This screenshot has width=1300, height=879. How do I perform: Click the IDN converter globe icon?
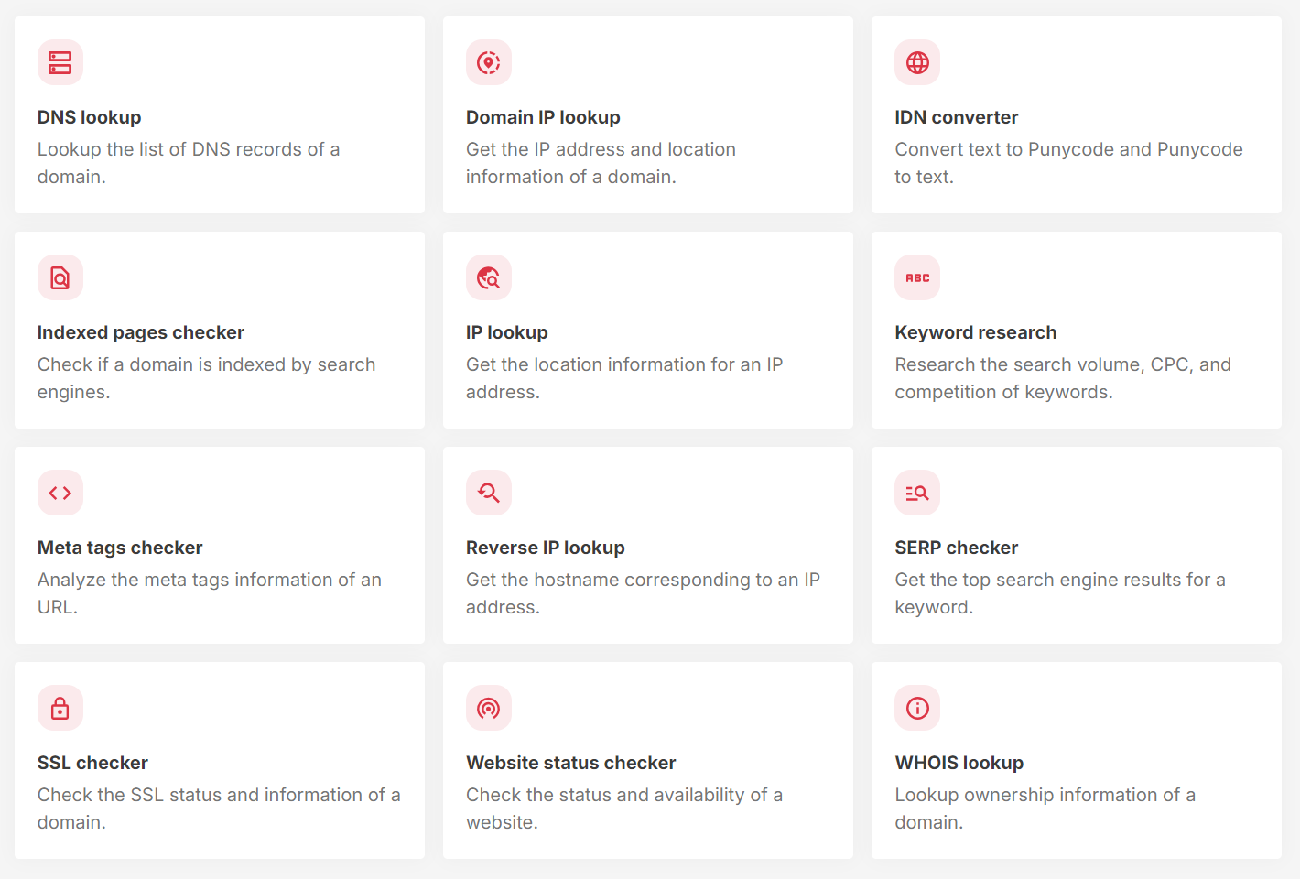tap(917, 62)
